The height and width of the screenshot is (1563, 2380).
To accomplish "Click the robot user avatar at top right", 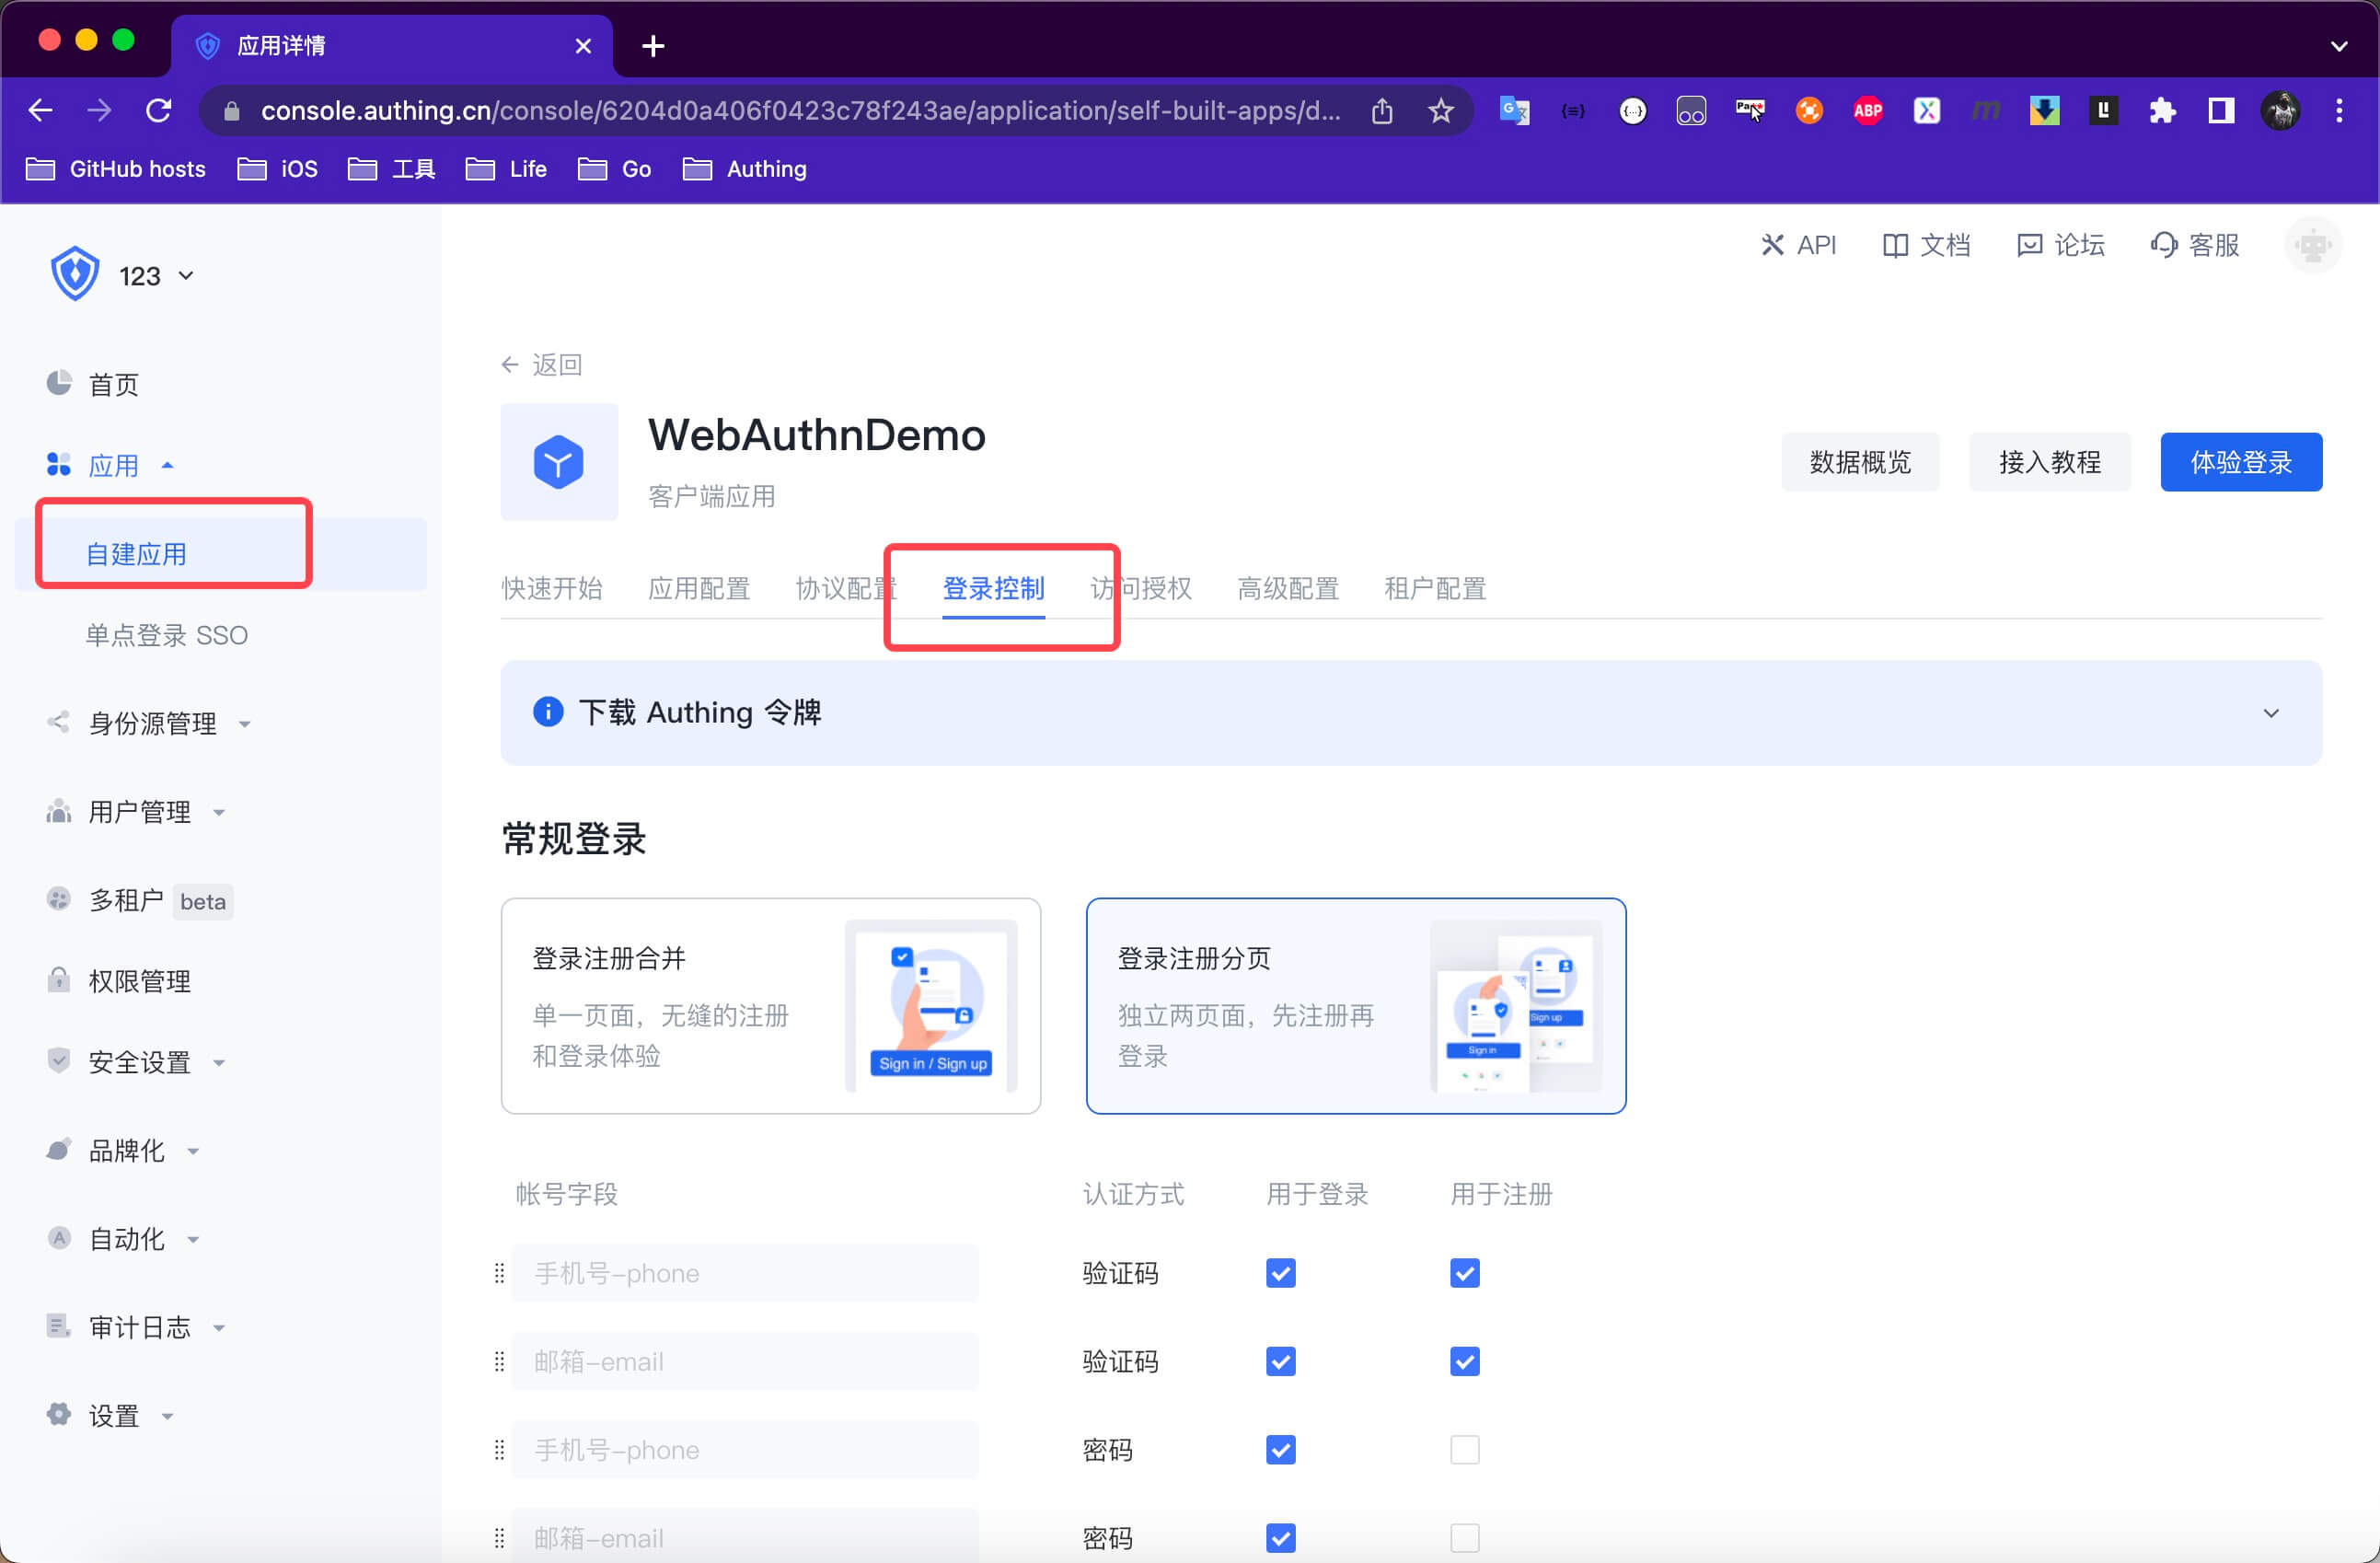I will click(x=2312, y=245).
